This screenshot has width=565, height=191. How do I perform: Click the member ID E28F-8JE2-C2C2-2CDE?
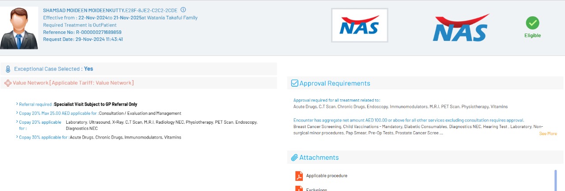coord(152,10)
